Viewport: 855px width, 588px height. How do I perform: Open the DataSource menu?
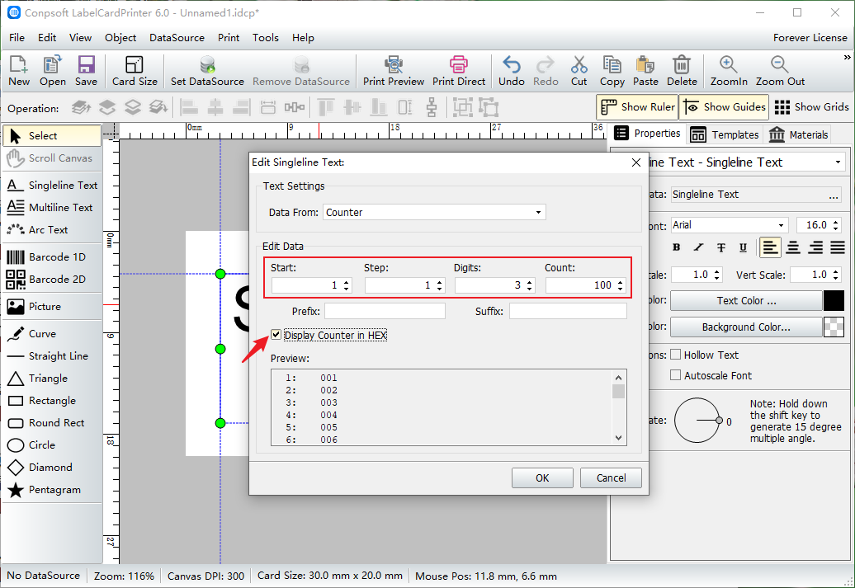coord(177,38)
